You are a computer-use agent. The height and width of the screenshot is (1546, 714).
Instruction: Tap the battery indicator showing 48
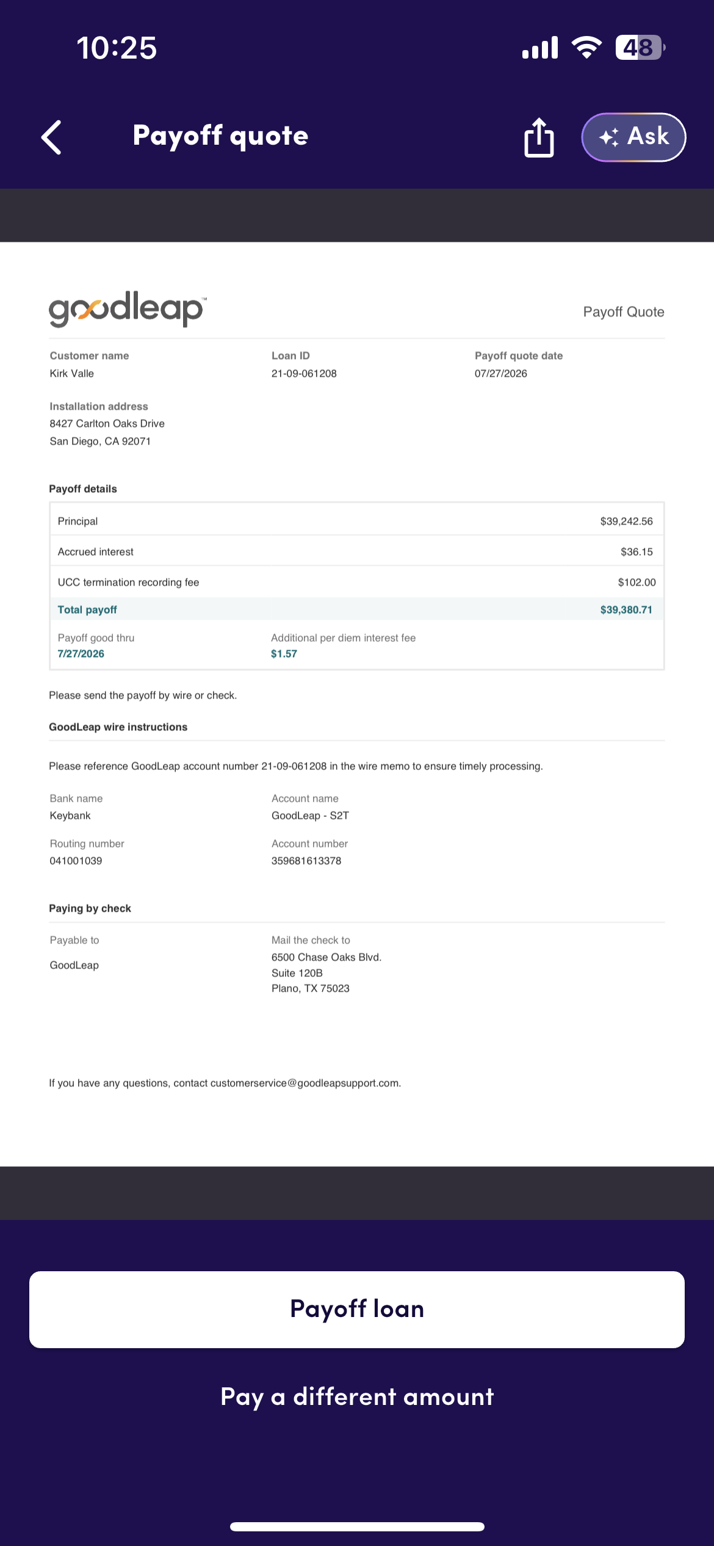640,48
